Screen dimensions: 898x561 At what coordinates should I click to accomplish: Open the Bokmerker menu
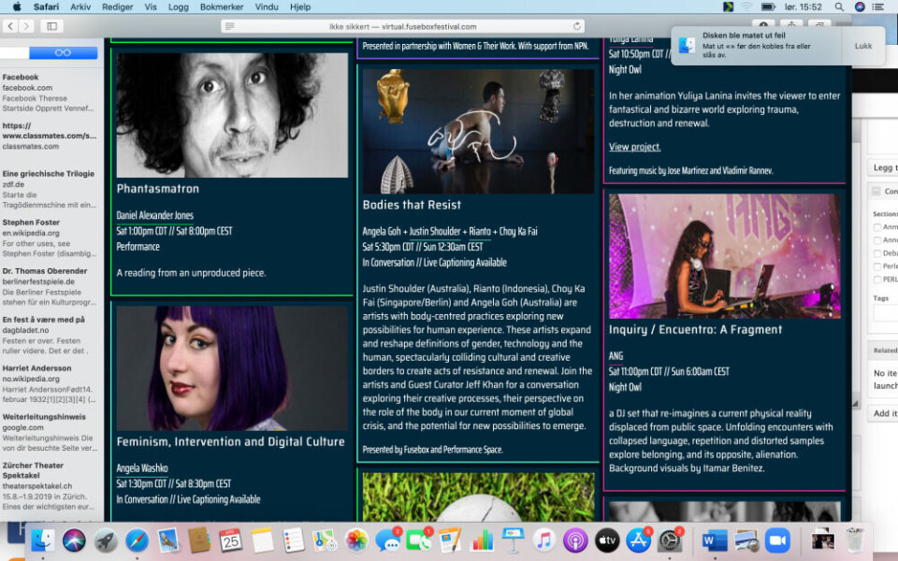pos(222,7)
